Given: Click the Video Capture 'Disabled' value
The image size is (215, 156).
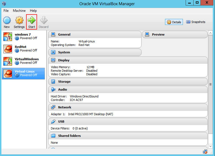Looking at the screenshot, I should (x=92, y=74).
